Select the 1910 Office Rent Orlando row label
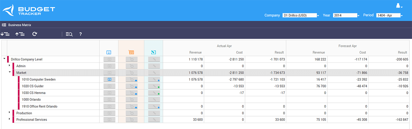This screenshot has width=412, height=129. click(x=40, y=106)
